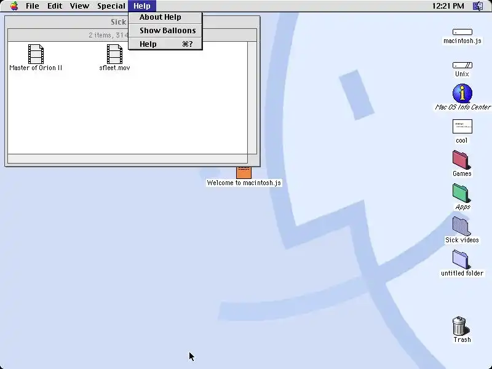
Task: Open the Special menu
Action: (111, 6)
